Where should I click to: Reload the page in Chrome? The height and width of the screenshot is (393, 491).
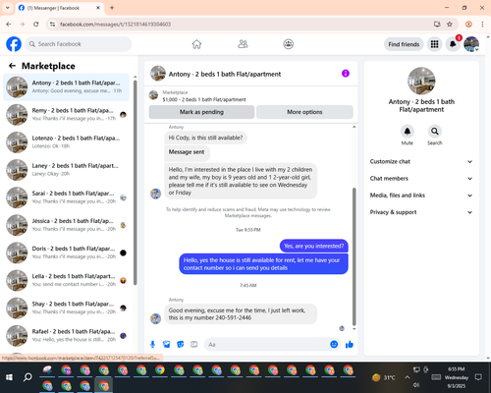36,24
